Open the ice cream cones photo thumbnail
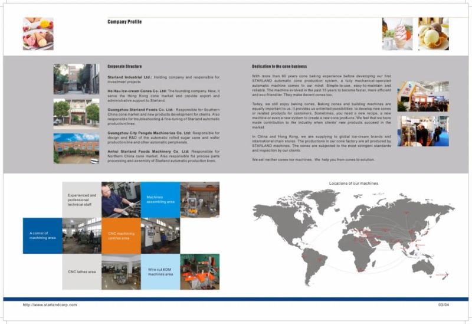 point(38,34)
